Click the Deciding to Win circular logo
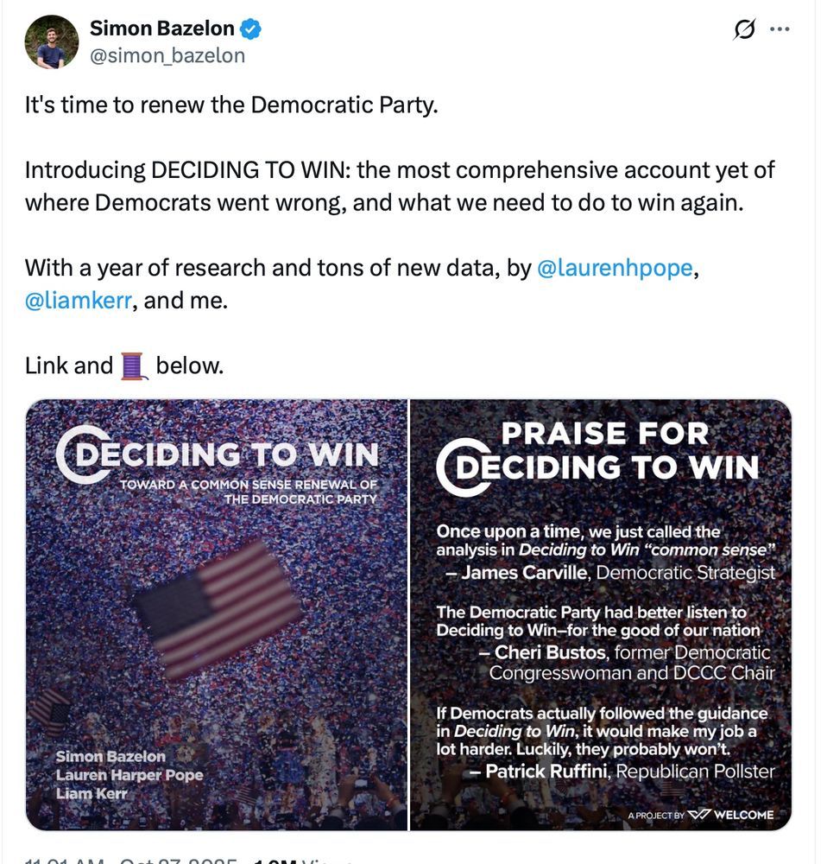The height and width of the screenshot is (864, 827). point(76,455)
